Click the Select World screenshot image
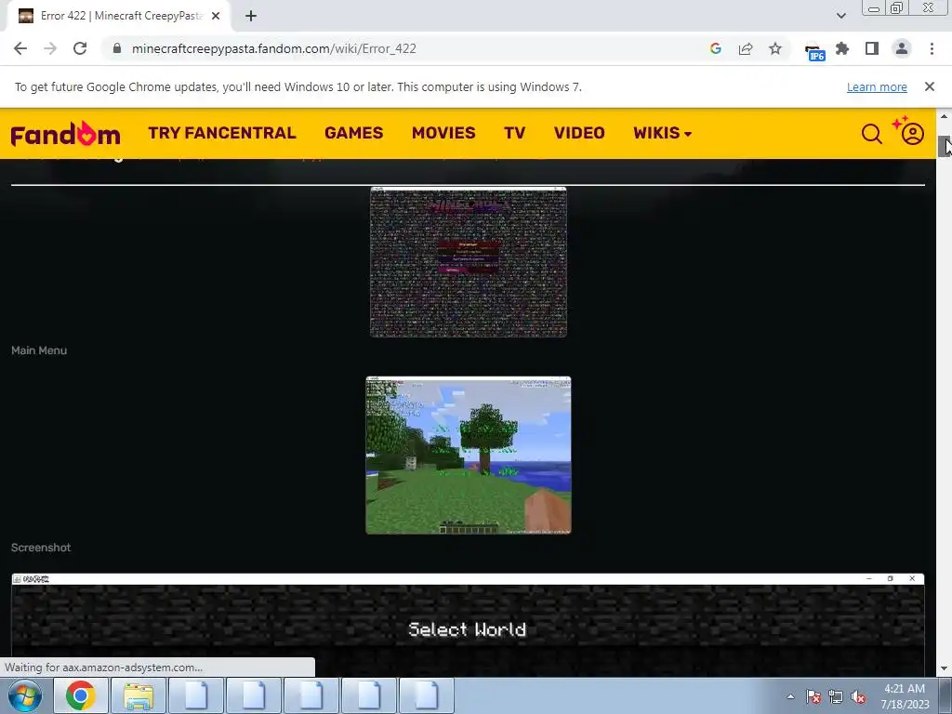The image size is (952, 714). 468,625
